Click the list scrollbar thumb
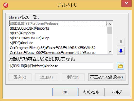Viewport: 134px width, 101px height. point(110,30)
